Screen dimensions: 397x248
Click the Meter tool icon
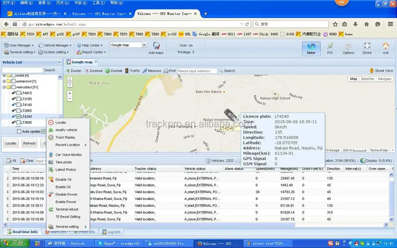pos(311,46)
